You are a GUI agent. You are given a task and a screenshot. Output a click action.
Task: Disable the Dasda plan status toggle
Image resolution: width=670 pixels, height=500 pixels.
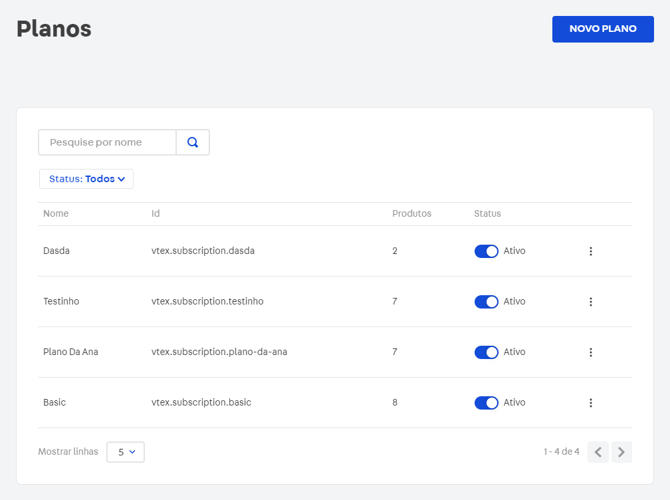coord(486,251)
